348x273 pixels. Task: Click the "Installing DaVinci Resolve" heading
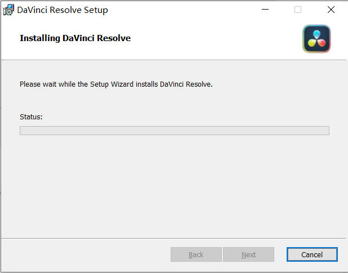[75, 38]
